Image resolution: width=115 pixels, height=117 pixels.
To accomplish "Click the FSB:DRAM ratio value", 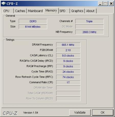I will click(x=68, y=50).
